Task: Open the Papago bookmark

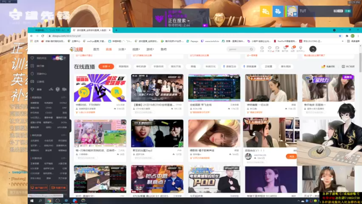Action: 192,41
